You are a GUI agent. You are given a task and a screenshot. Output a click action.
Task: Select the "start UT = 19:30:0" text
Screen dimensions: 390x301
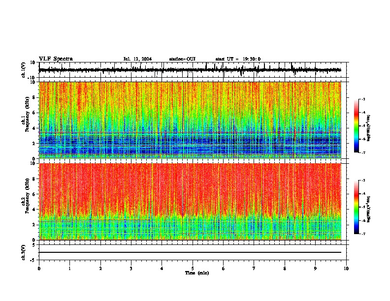238,59
